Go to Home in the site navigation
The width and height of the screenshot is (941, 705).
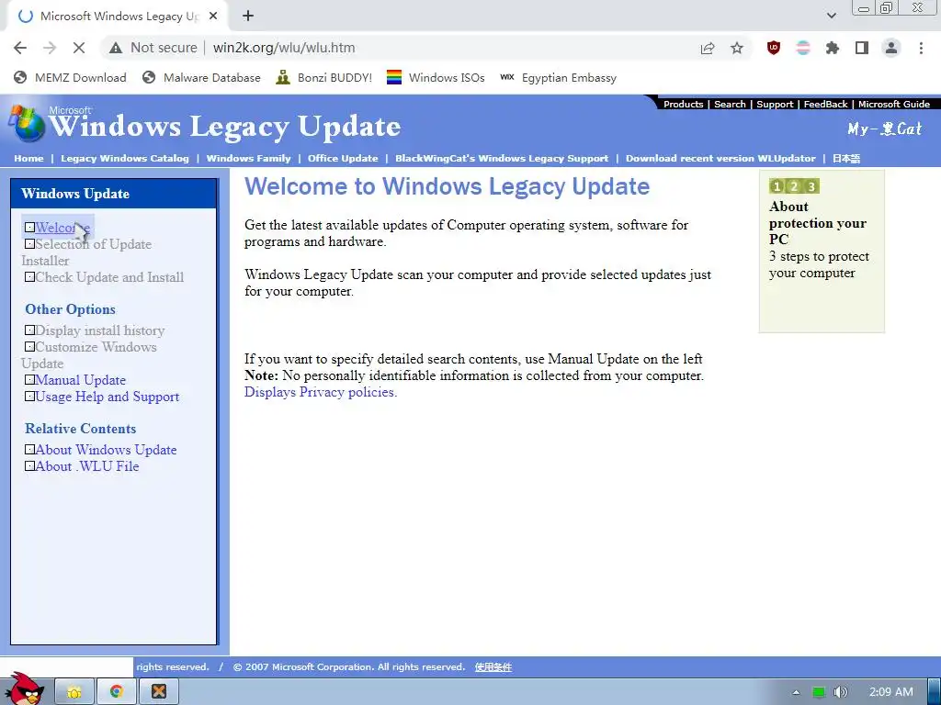pos(28,158)
